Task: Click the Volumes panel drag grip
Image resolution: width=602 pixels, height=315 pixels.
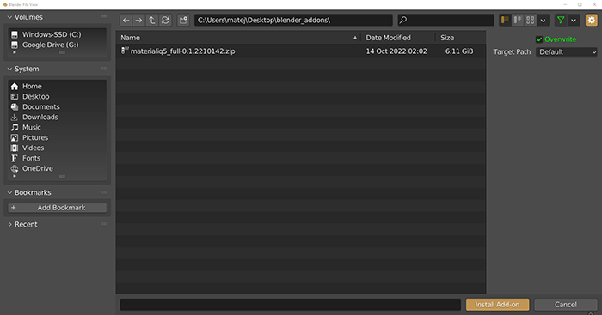Action: pos(104,17)
